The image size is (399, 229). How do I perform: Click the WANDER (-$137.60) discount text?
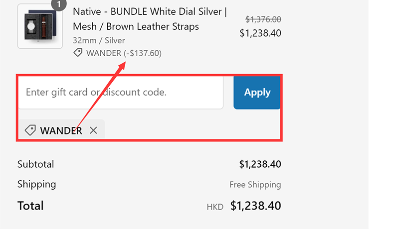pyautogui.click(x=124, y=53)
